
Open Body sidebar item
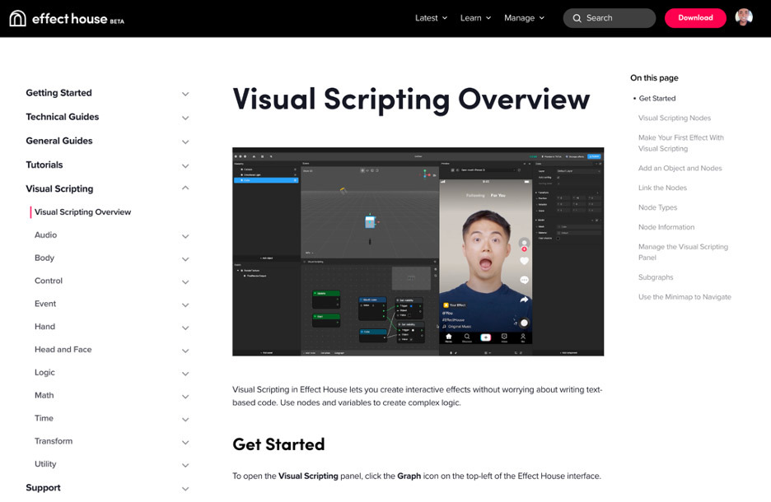point(44,258)
